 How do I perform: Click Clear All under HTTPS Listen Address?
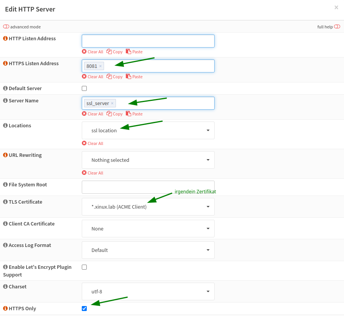coord(92,76)
